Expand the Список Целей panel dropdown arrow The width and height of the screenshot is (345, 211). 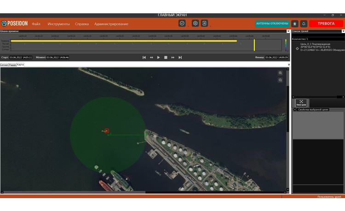(343, 31)
